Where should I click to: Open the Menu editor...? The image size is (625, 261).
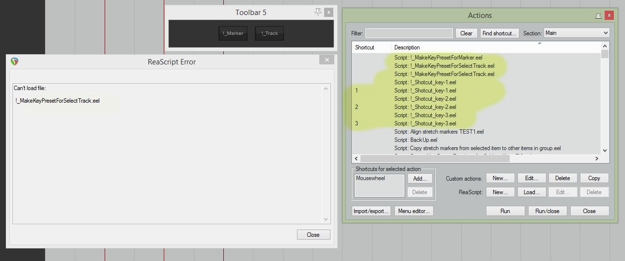[x=414, y=211]
